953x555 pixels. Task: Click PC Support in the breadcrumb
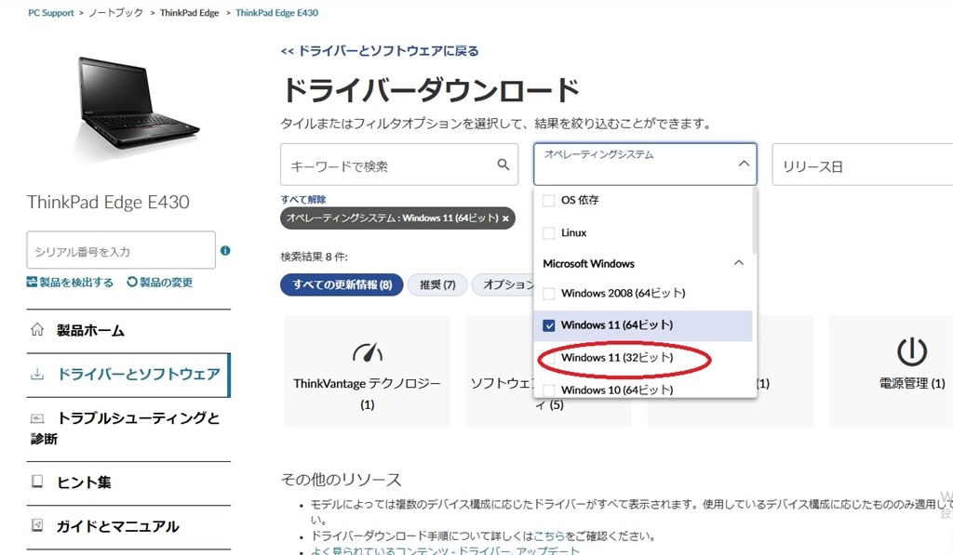click(x=51, y=13)
